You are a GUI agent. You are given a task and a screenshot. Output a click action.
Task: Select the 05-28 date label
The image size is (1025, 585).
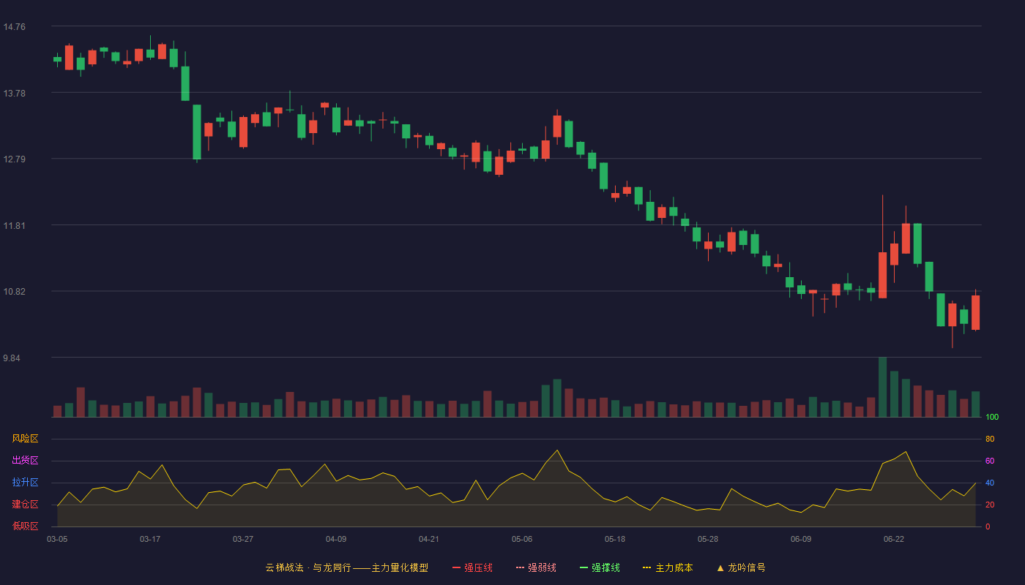coord(708,539)
